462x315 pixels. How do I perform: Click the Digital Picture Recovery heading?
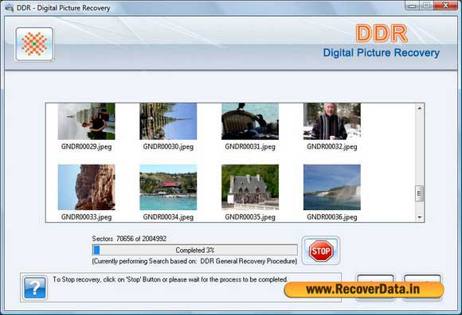pos(382,53)
